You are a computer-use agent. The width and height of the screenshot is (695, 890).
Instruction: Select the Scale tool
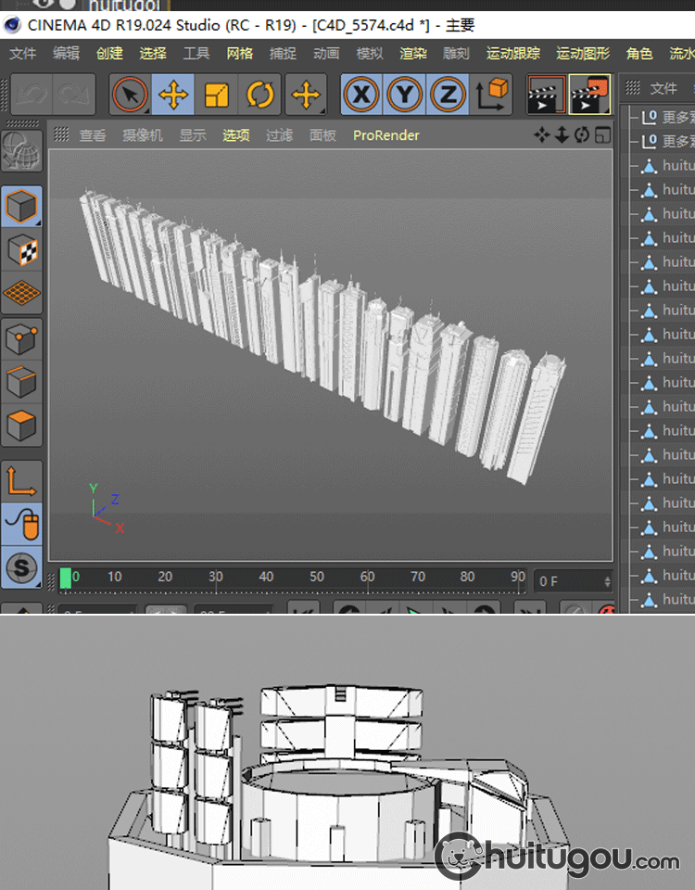tap(217, 95)
